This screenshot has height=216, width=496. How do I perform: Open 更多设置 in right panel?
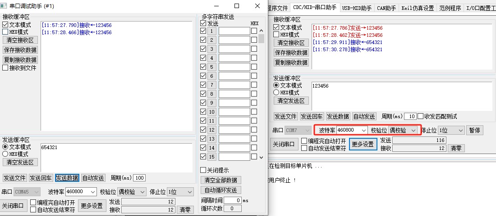tap(363, 144)
